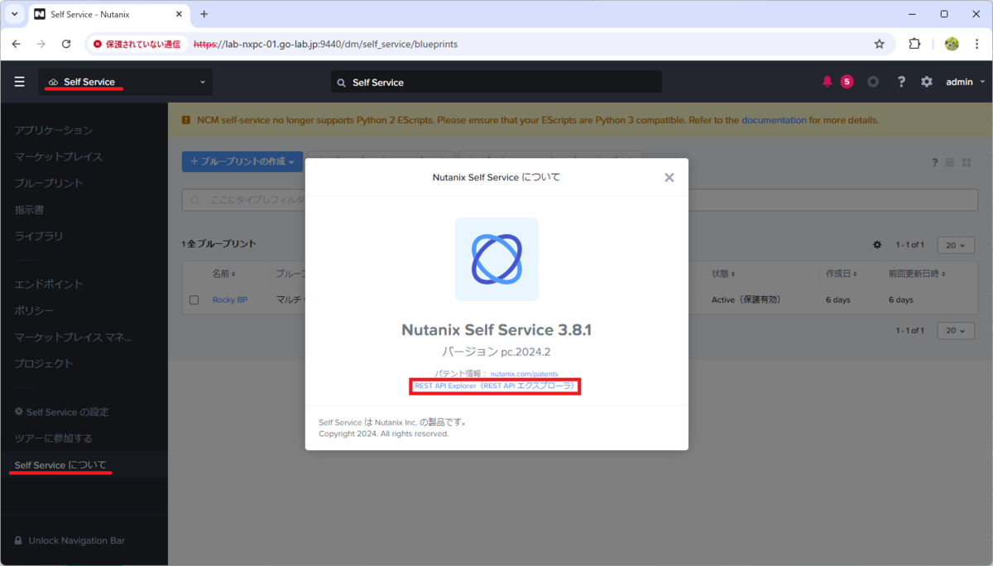993x566 pixels.
Task: Open マーケットプレイス マネ... sidebar entry
Action: [73, 337]
